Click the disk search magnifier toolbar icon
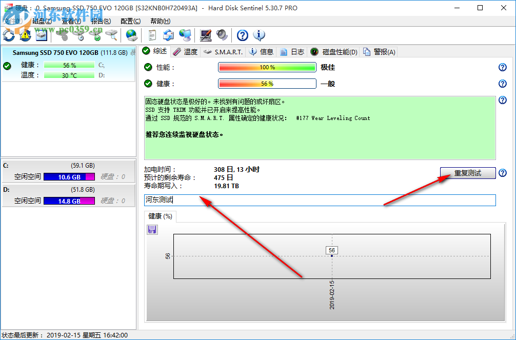 click(112, 35)
